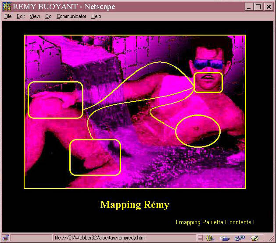The width and height of the screenshot is (276, 243).
Task: Open the Go menu
Action: click(48, 16)
